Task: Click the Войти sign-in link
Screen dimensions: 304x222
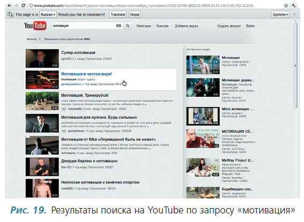Action: [250, 26]
